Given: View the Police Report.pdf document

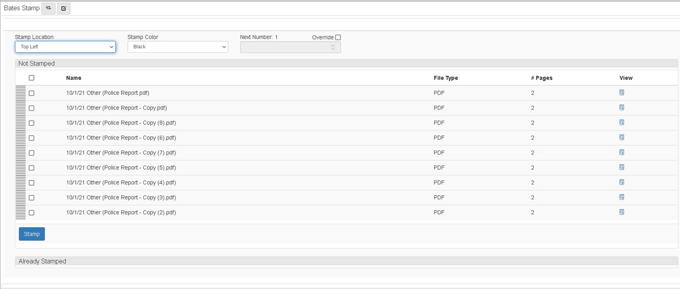Looking at the screenshot, I should 622,93.
